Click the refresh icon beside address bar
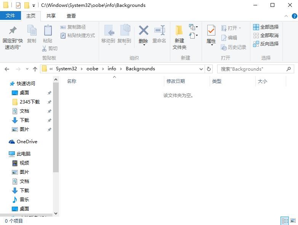Screen dimensions: 298x225 209,69
